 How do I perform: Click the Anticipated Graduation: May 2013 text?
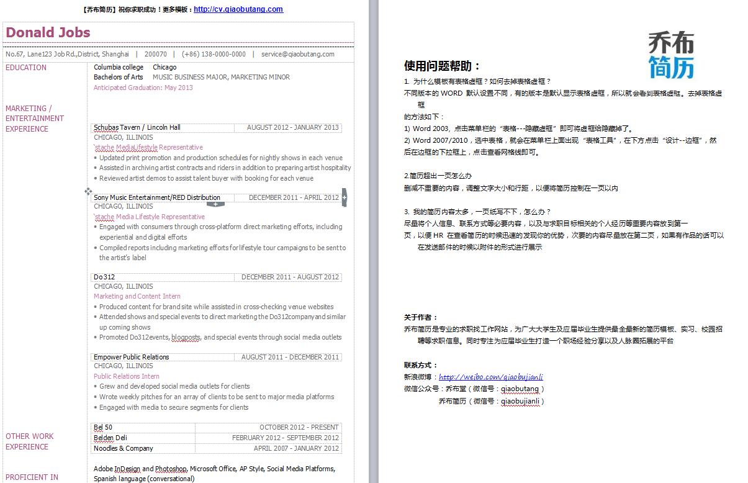click(x=143, y=88)
